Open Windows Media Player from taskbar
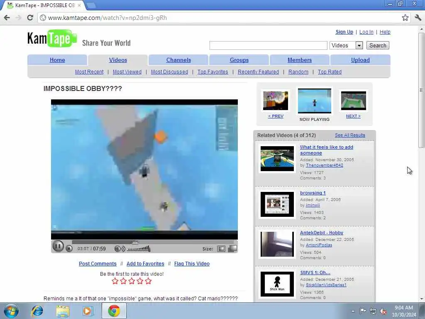 click(88, 311)
